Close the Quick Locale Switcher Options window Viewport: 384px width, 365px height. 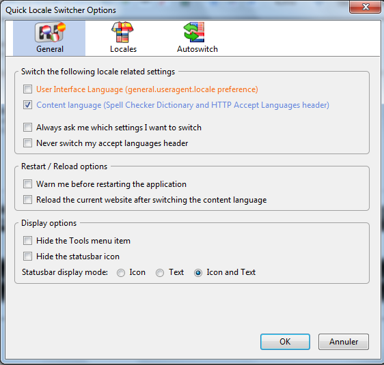(366, 7)
